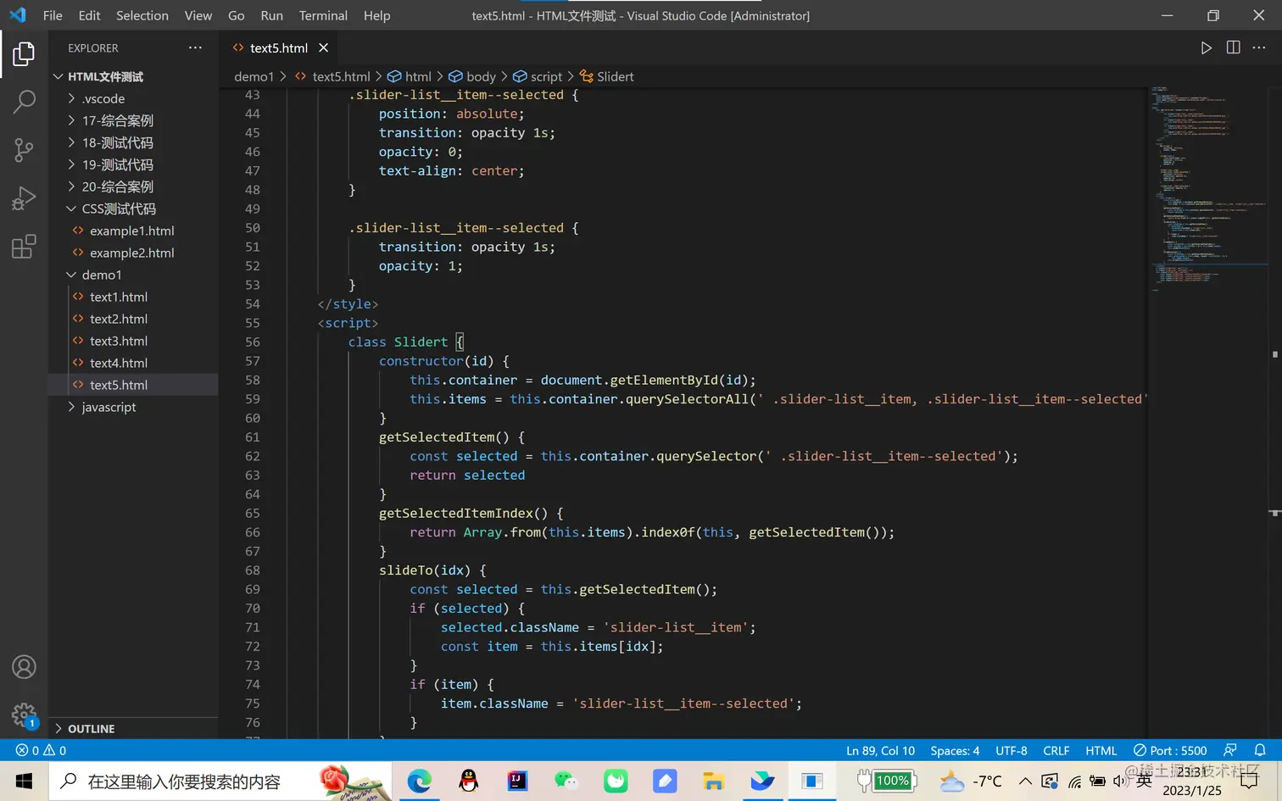Image resolution: width=1282 pixels, height=801 pixels.
Task: Open the Windows Action Center icon
Action: click(x=1249, y=782)
